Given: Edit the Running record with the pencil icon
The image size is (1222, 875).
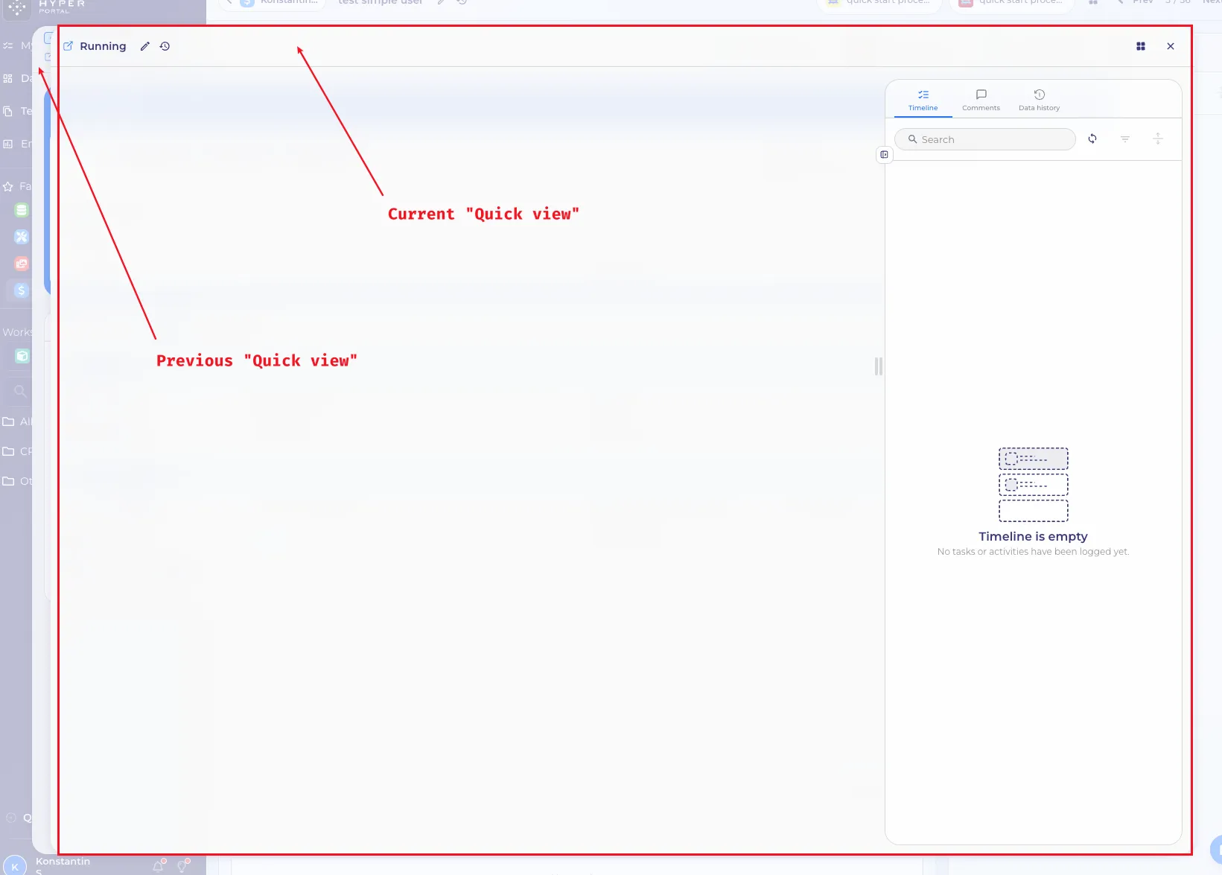Looking at the screenshot, I should tap(145, 46).
